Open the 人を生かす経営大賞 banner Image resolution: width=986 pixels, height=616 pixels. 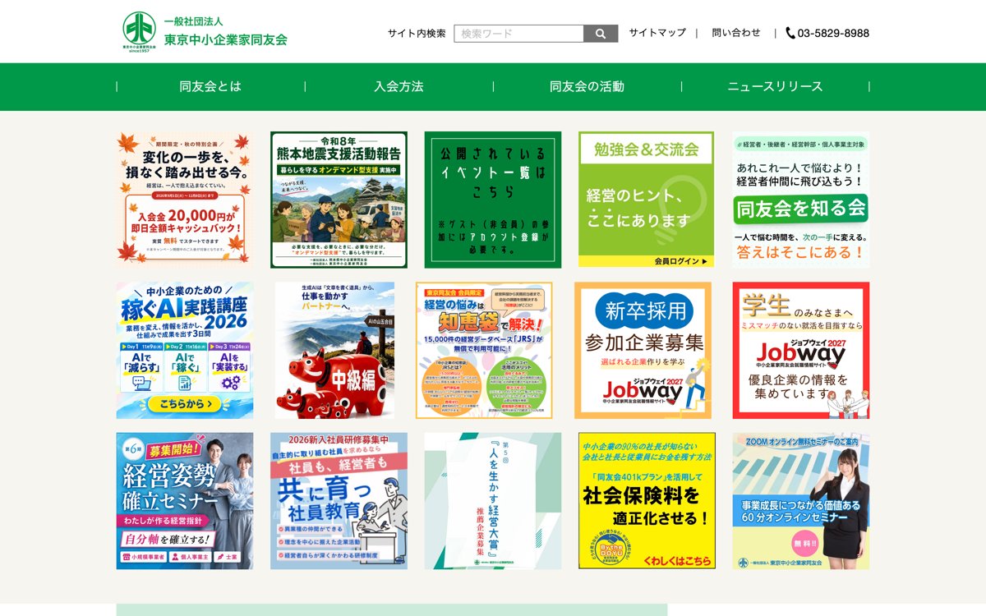click(x=493, y=501)
